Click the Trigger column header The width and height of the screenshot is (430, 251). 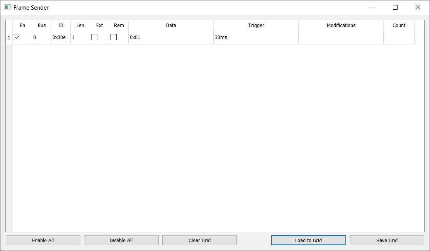coord(256,25)
